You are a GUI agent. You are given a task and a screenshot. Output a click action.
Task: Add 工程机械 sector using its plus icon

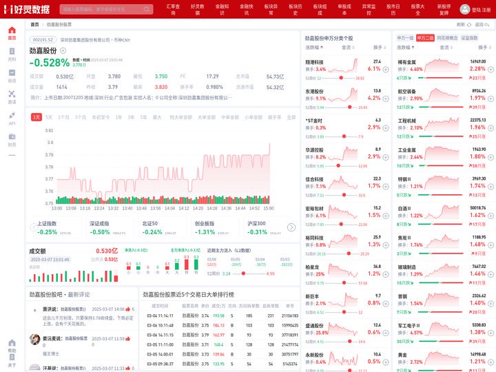(x=490, y=128)
